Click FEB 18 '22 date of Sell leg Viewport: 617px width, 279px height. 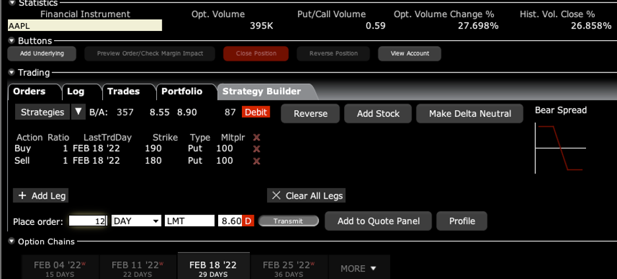96,161
